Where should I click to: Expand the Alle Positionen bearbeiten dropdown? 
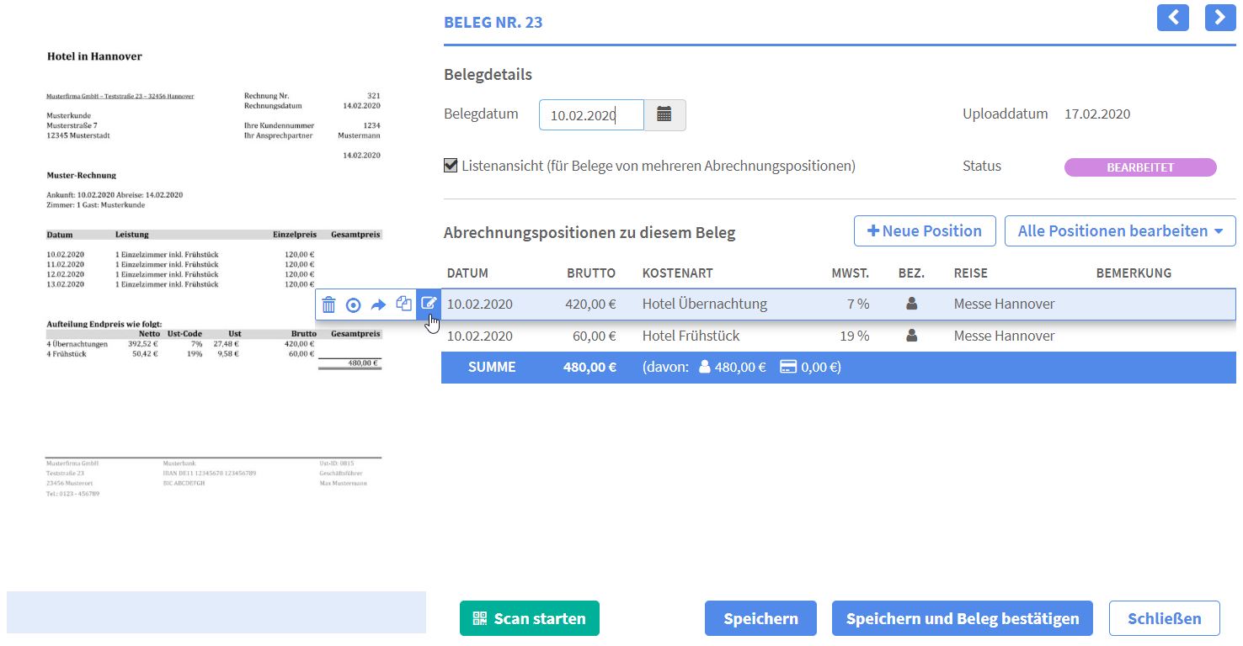tap(1120, 230)
